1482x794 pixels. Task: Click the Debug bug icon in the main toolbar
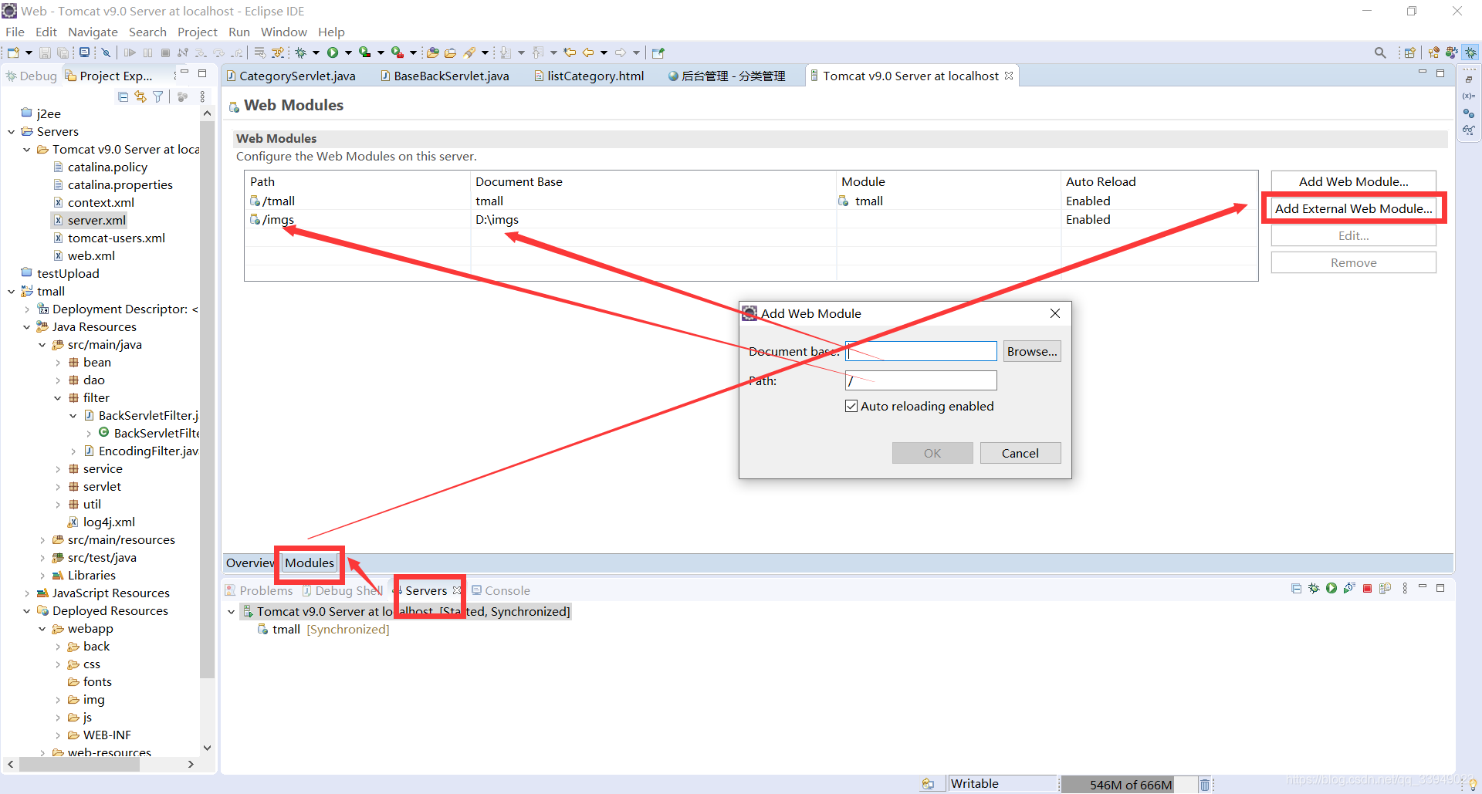301,52
